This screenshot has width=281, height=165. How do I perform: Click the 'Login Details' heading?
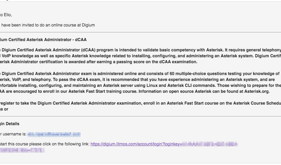click(10, 124)
